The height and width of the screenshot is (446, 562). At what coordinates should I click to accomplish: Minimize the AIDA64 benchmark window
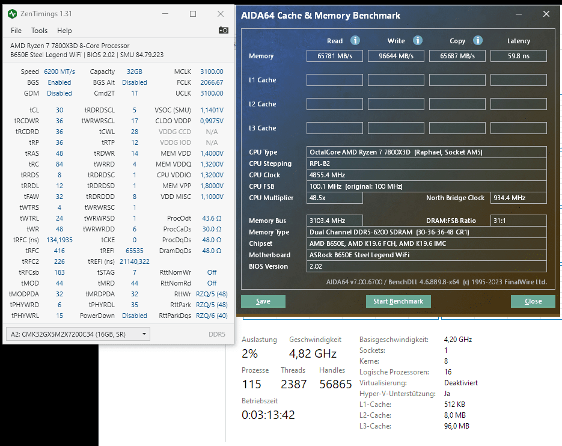coord(519,14)
